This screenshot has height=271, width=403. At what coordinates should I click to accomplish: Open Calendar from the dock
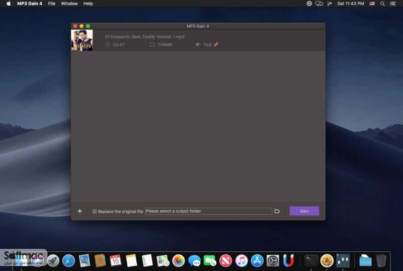click(x=115, y=261)
